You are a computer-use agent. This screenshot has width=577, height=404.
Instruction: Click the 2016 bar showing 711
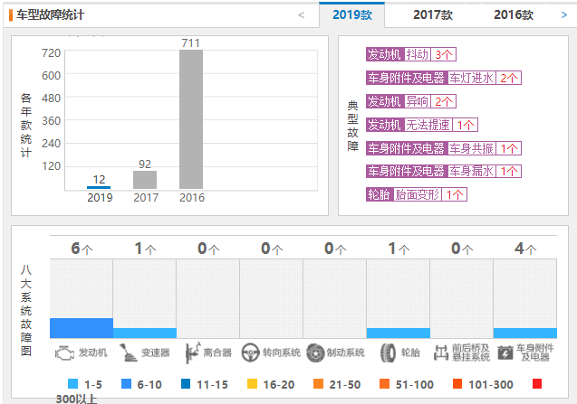tap(191, 119)
